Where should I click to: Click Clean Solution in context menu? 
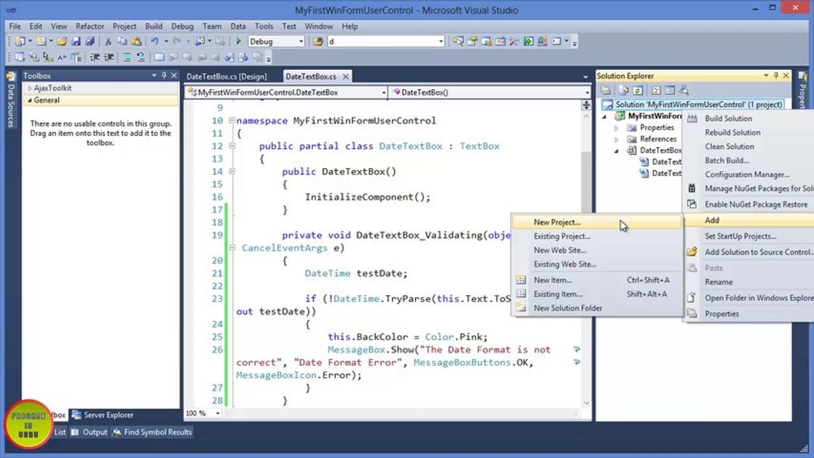729,146
